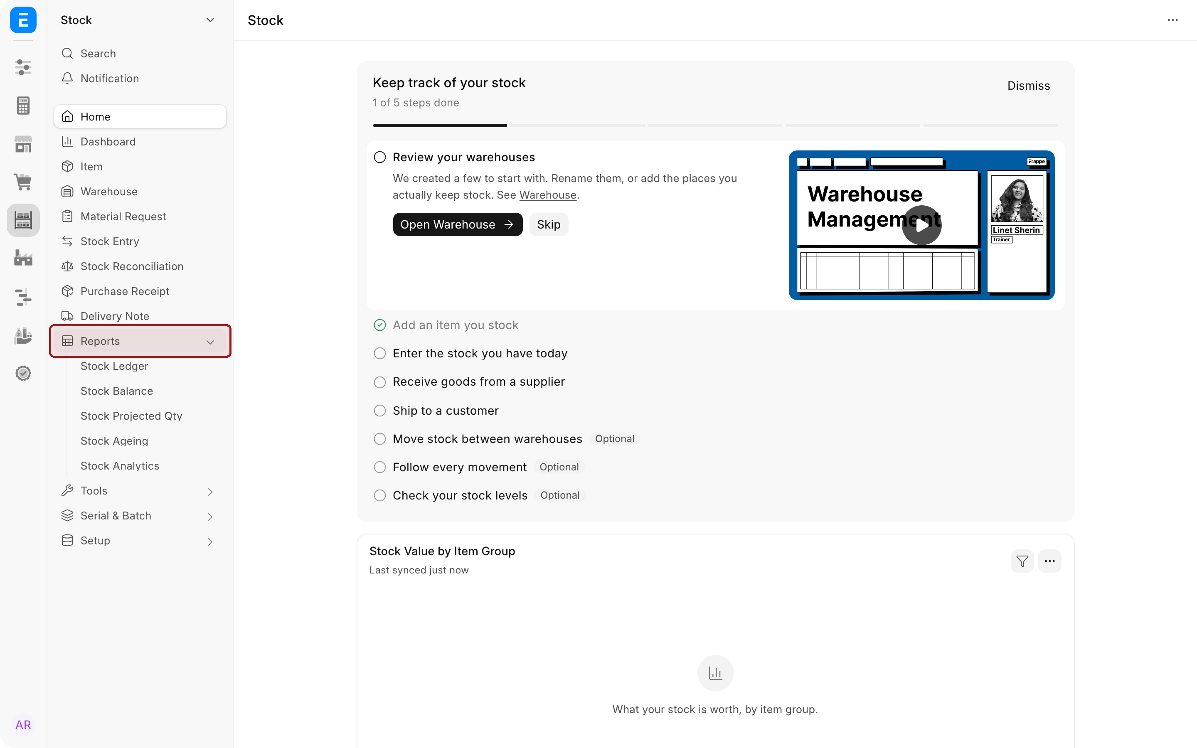Open the factory manufacturing icon in left rail
The height and width of the screenshot is (748, 1197).
[23, 258]
